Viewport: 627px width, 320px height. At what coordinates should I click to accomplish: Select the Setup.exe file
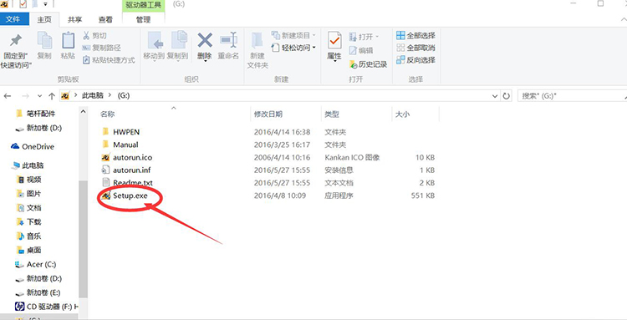pyautogui.click(x=130, y=196)
